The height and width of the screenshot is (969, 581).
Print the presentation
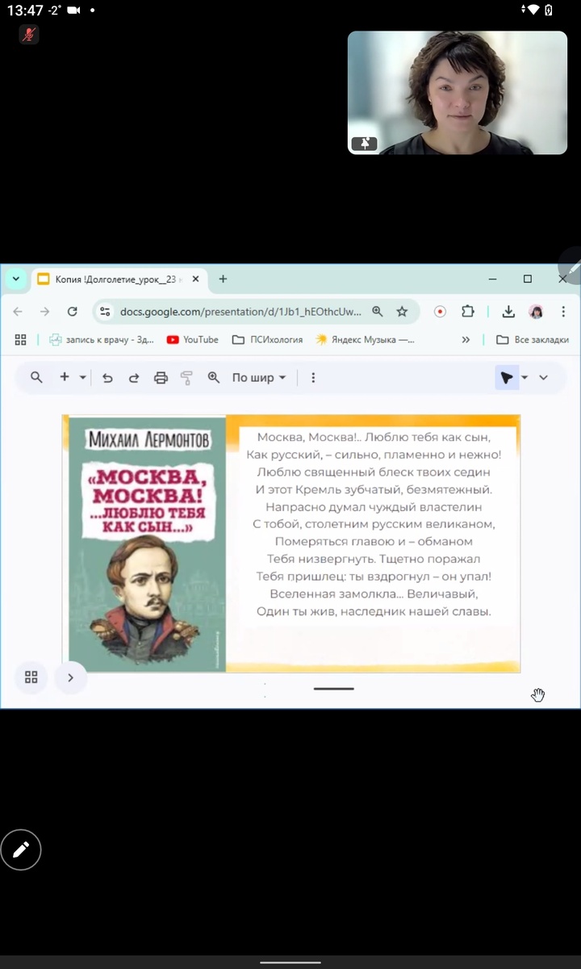pos(161,377)
